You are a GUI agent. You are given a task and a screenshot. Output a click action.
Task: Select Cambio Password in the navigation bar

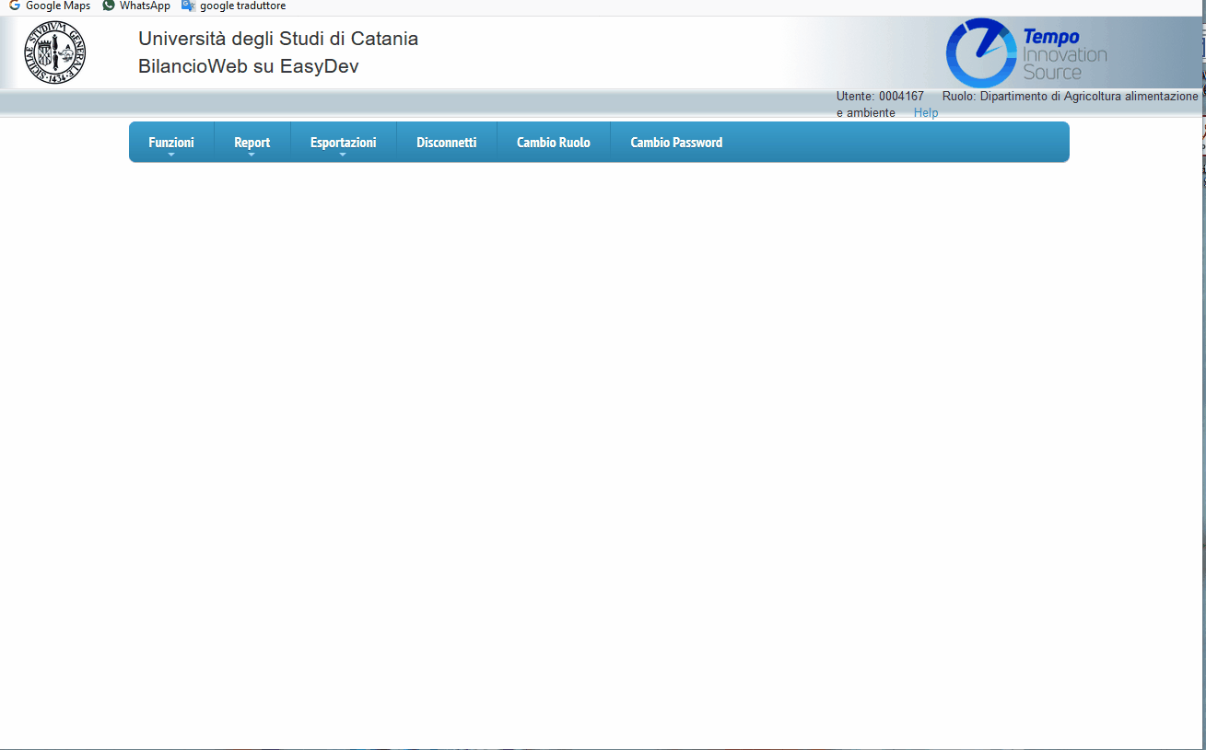(676, 143)
